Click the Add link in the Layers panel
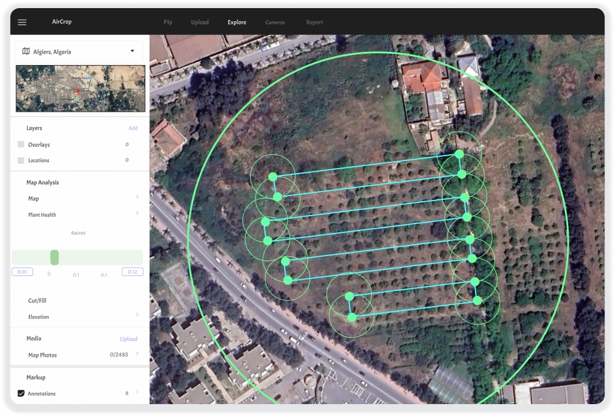 (x=132, y=128)
